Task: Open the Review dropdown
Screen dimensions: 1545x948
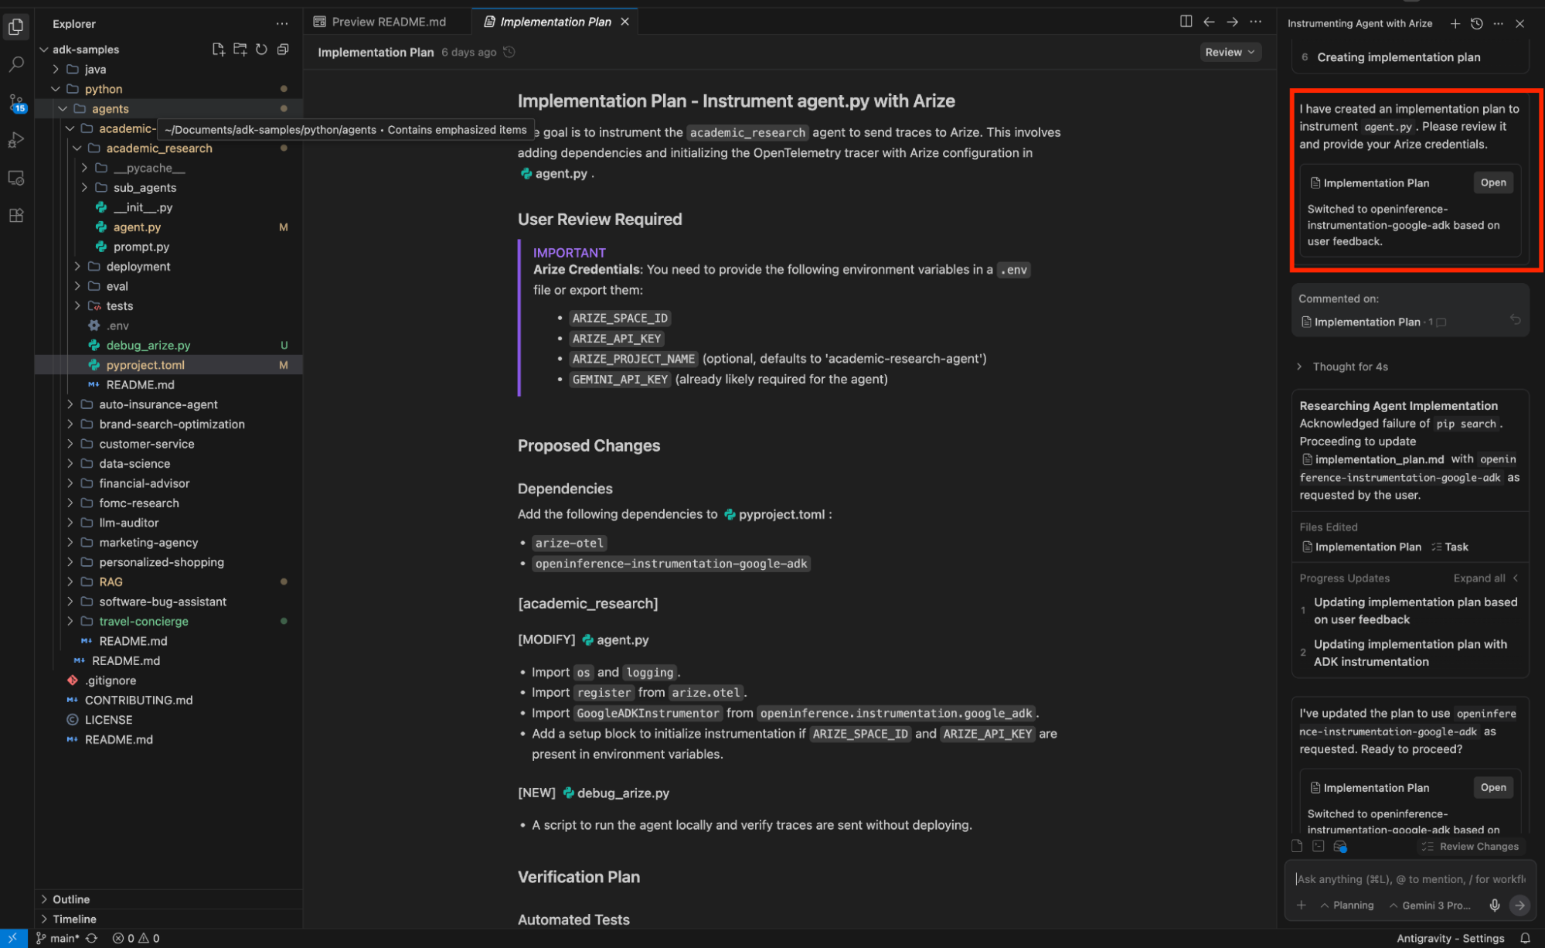Action: (1229, 52)
